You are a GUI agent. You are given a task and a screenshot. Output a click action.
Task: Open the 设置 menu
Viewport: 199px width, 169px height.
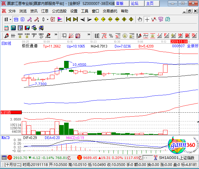click(74, 11)
